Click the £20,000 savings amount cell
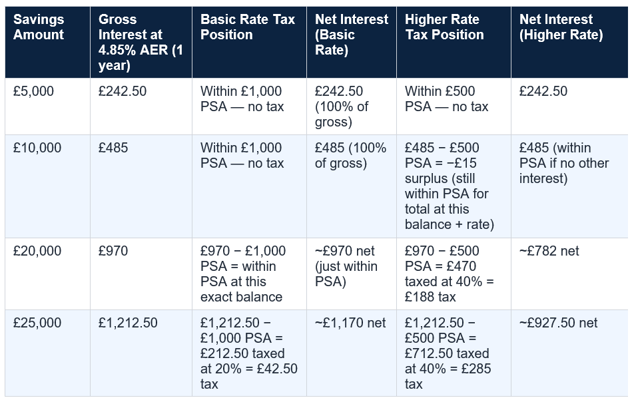Viewport: 630px width, 398px height. 47,274
